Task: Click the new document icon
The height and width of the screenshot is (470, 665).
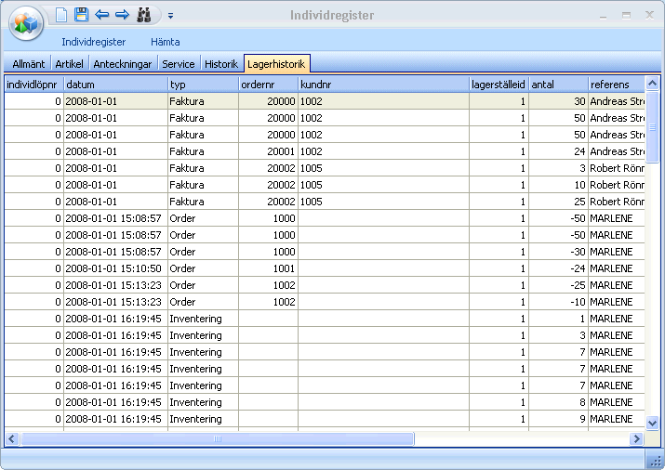Action: pyautogui.click(x=61, y=15)
